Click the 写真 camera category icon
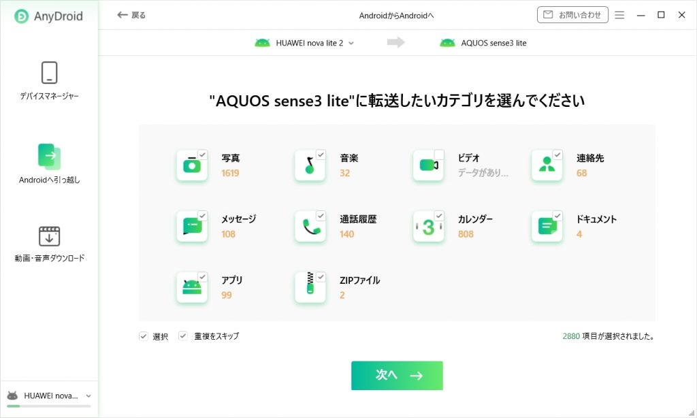Screen dimensions: 697x418 click(x=192, y=165)
